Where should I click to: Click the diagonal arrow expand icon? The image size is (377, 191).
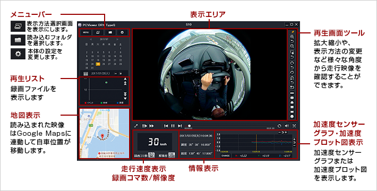(x=136, y=126)
